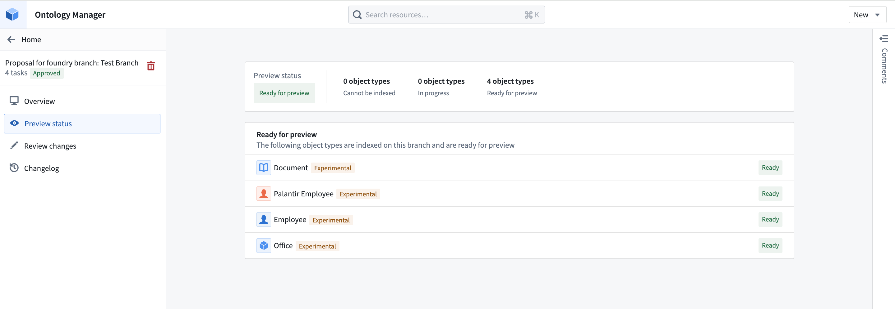Open the Changelog history icon

pyautogui.click(x=14, y=168)
